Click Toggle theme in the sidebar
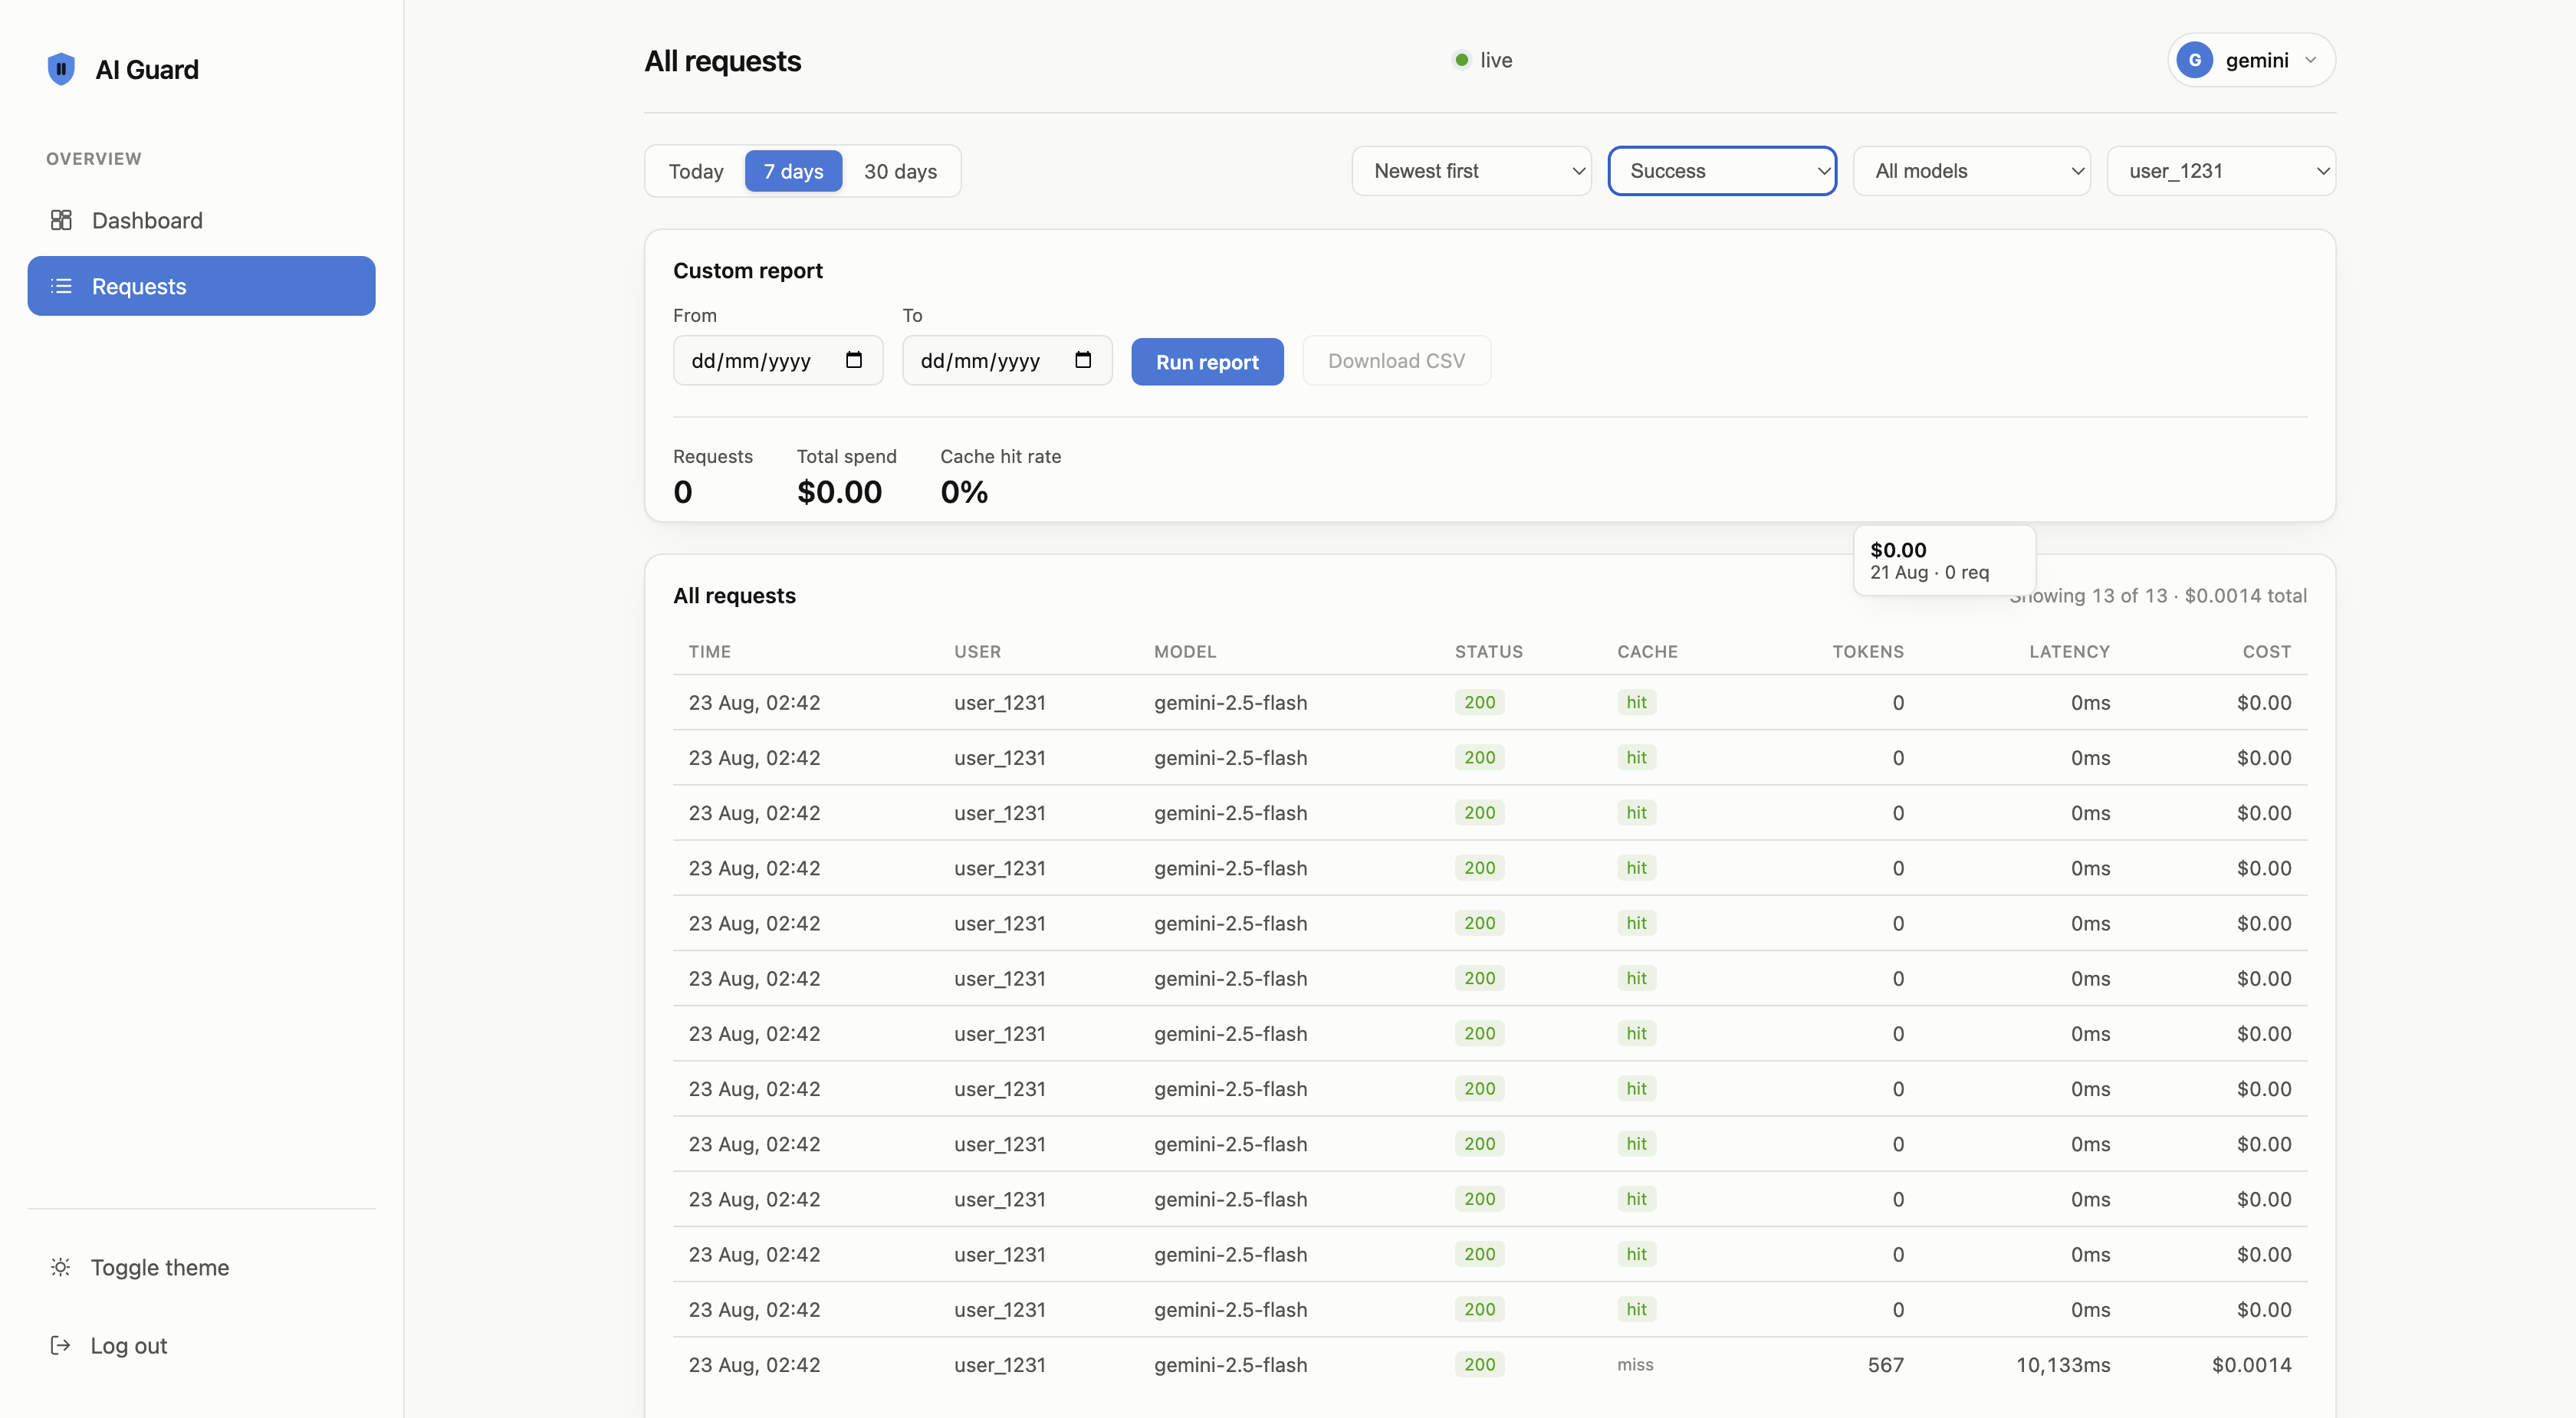This screenshot has width=2576, height=1418. point(201,1267)
